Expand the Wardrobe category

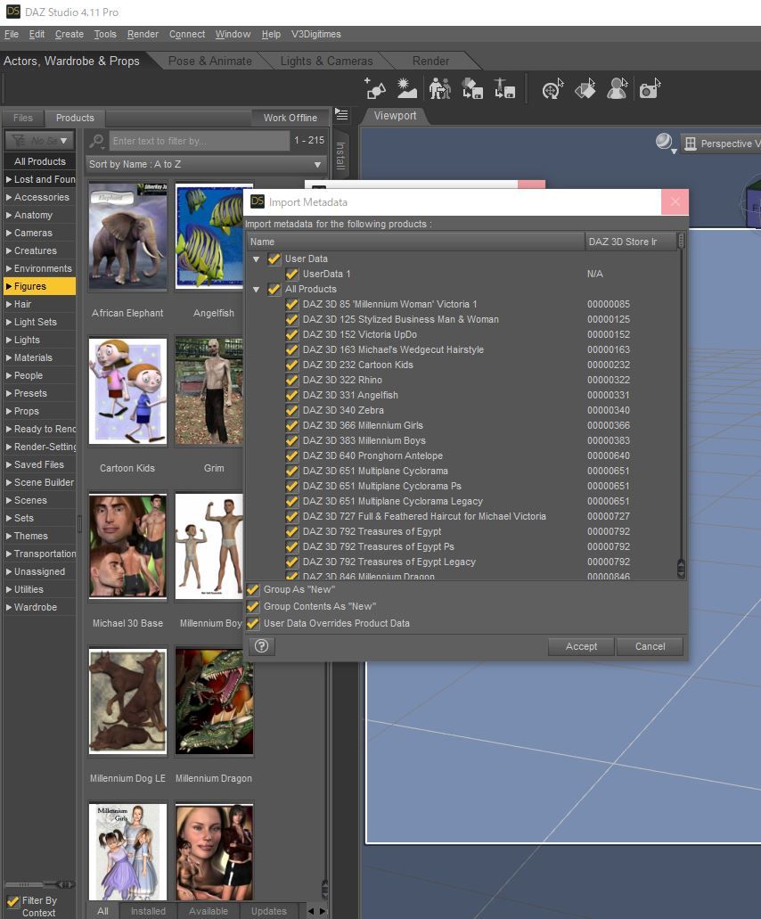[x=9, y=607]
